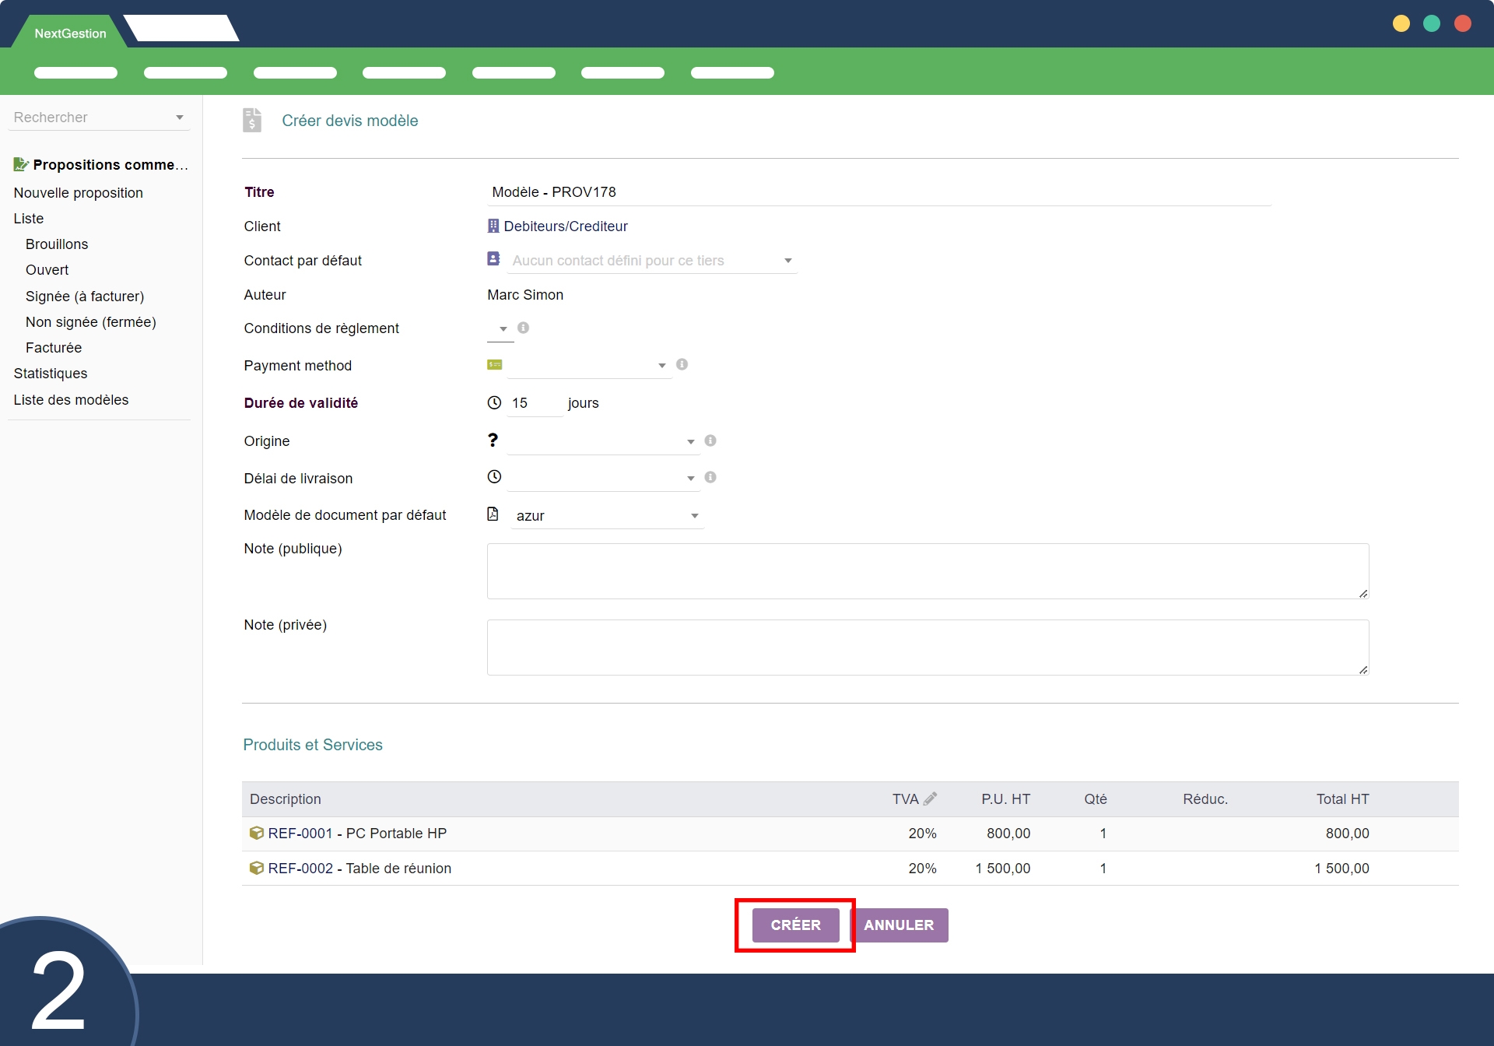Click info icon next to Payment method

(682, 364)
